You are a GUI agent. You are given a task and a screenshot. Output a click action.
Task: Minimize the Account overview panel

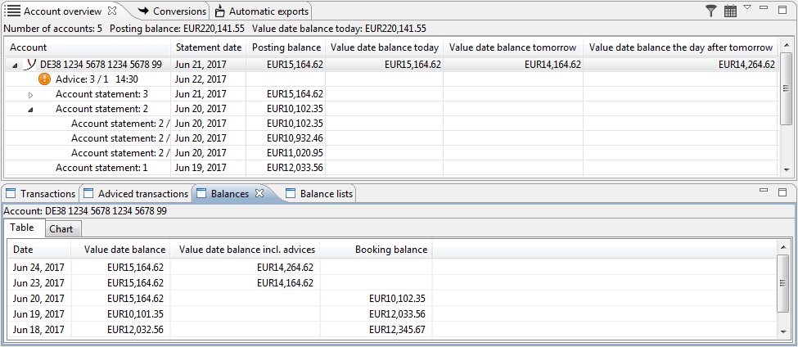(764, 7)
